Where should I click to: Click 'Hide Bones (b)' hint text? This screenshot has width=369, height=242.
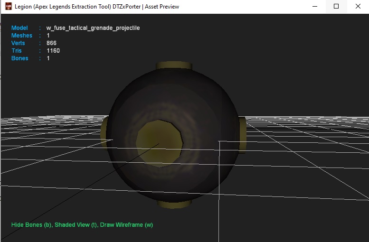(32, 225)
